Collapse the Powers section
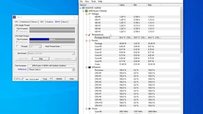 pos(87,41)
